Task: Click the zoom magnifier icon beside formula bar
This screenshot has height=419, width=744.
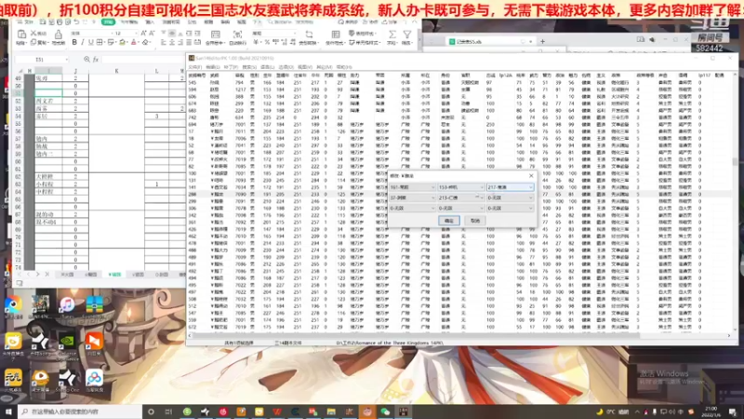Action: click(x=86, y=60)
